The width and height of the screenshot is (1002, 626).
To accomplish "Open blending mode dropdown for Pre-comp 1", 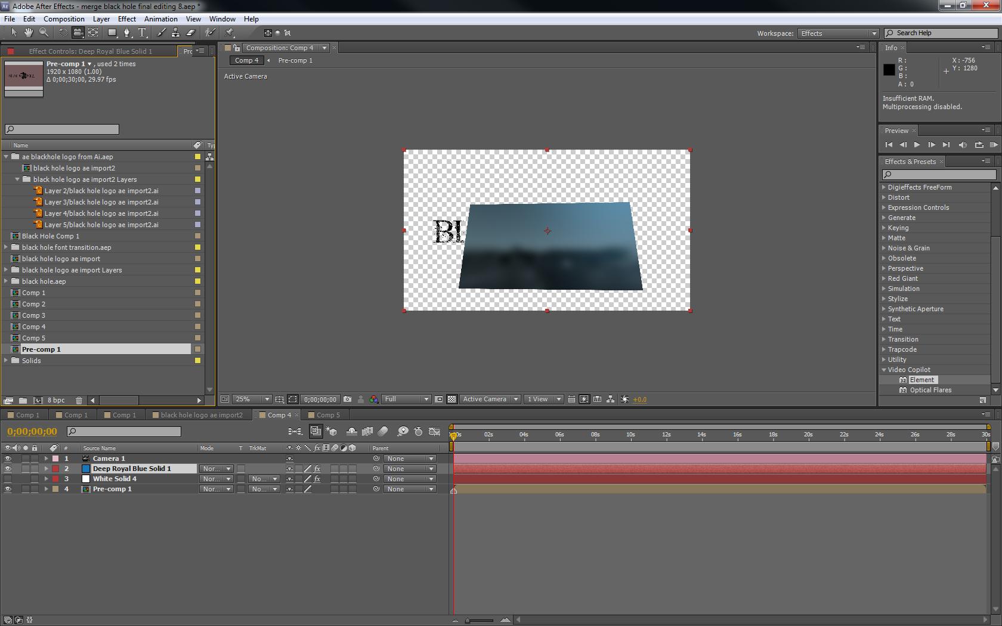I will (x=216, y=489).
